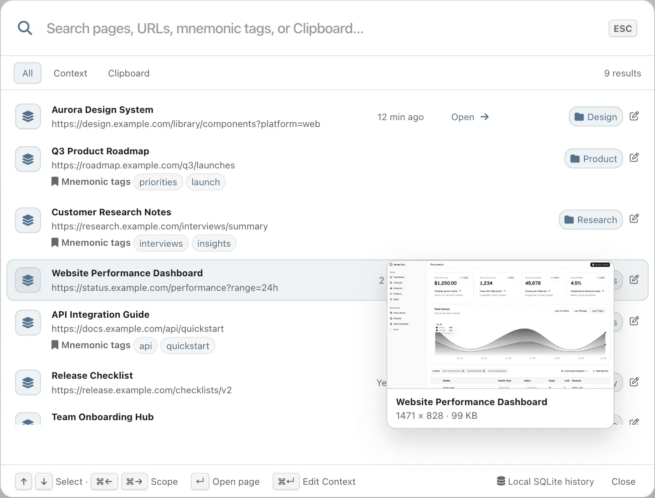Viewport: 655px width, 498px height.
Task: Click the Release Checklist layers icon
Action: coord(28,382)
